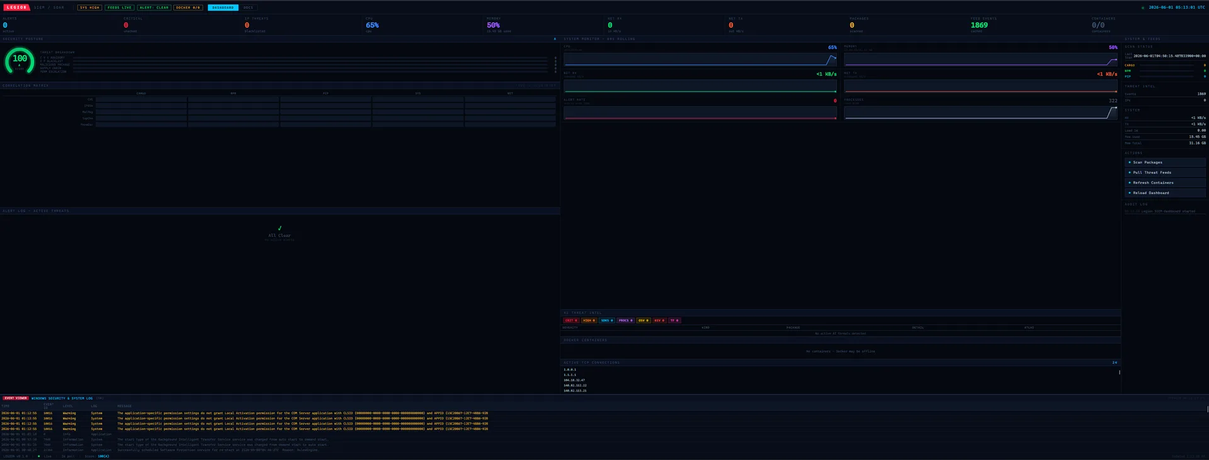The image size is (1209, 460).
Task: Click the Scan Packages action
Action: pos(1165,162)
